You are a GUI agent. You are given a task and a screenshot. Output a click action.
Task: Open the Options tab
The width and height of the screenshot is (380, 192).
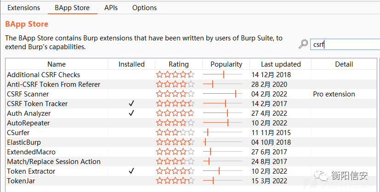[144, 8]
